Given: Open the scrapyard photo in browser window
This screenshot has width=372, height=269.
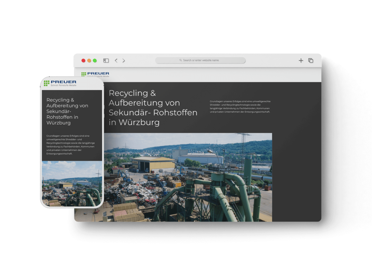Looking at the screenshot, I should click(x=188, y=177).
